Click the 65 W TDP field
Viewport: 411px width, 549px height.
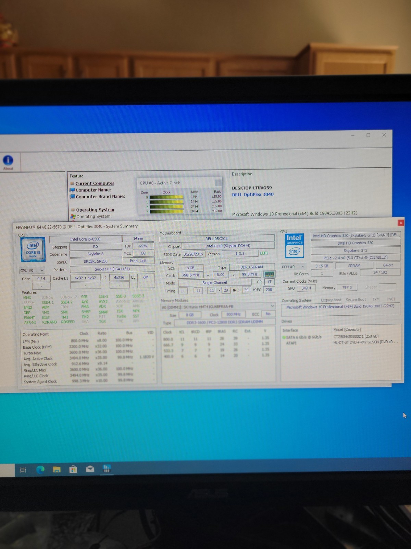143,246
